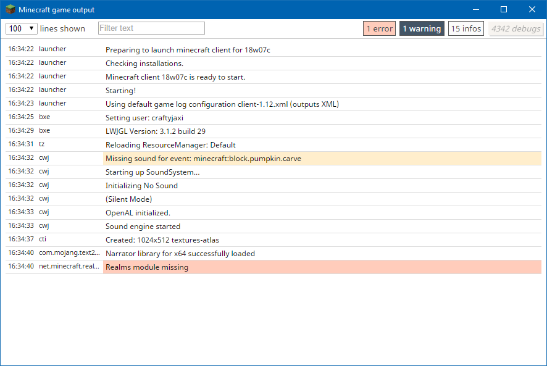Open the lines shown dropdown
Image resolution: width=547 pixels, height=366 pixels.
tap(21, 28)
